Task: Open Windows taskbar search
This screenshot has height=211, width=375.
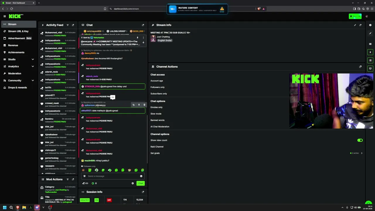Action: pos(11,207)
